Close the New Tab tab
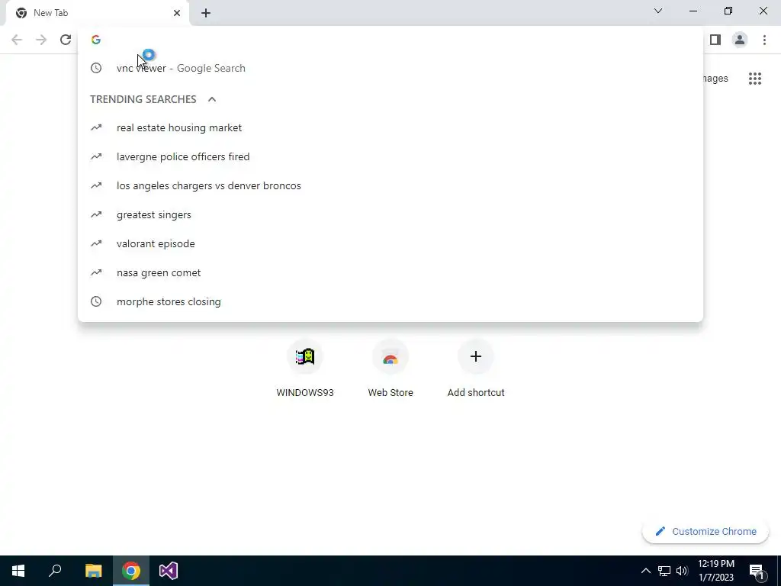781x586 pixels. tap(177, 13)
